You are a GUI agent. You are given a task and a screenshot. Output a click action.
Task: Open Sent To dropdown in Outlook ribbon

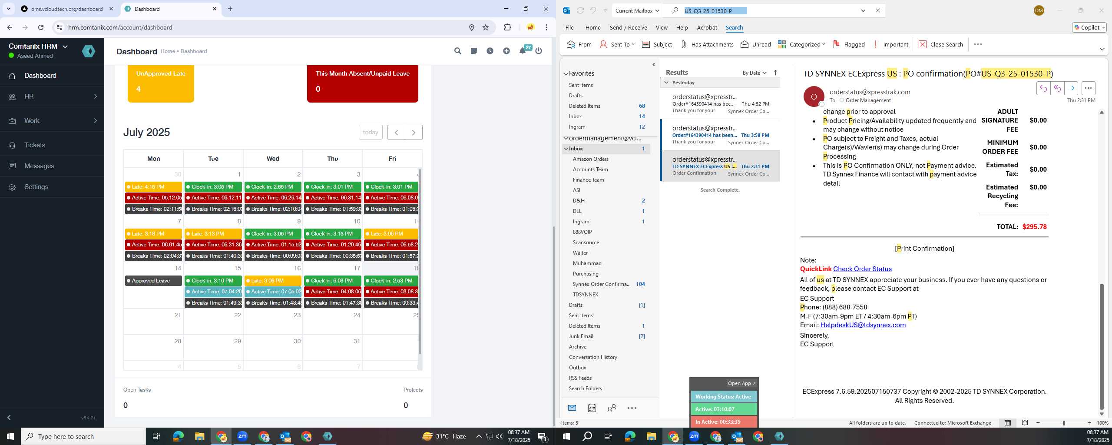pos(617,44)
